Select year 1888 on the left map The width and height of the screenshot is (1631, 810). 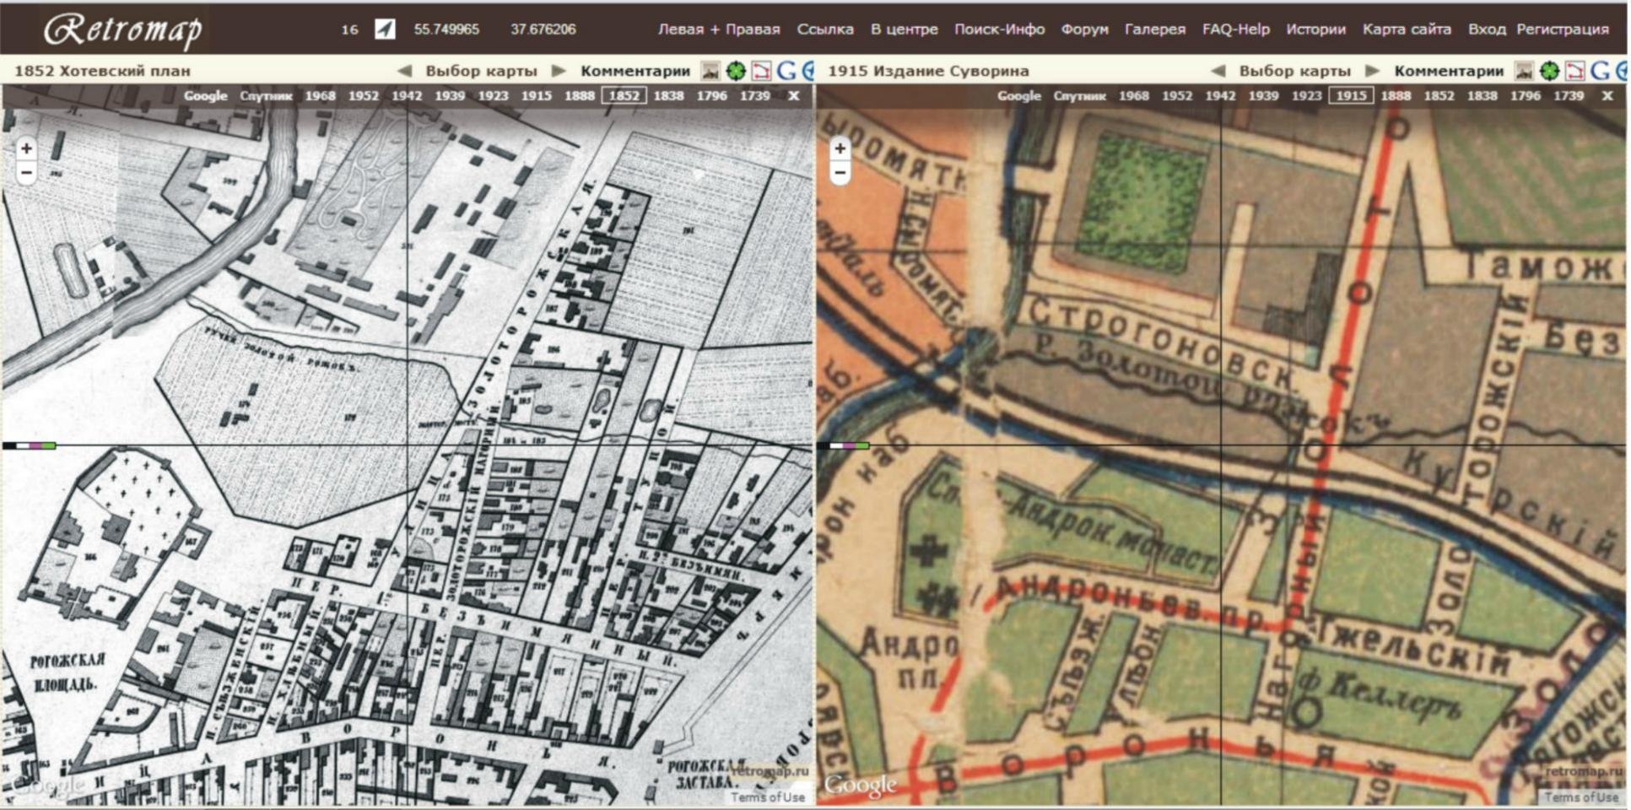coord(580,95)
